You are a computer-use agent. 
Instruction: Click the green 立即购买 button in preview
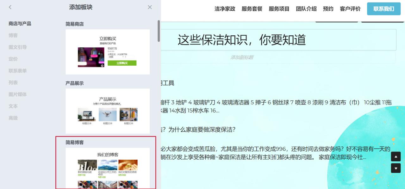[x=122, y=63]
